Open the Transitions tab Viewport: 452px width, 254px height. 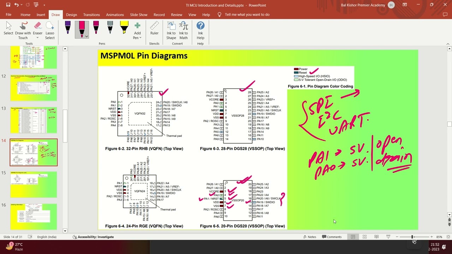click(x=91, y=14)
